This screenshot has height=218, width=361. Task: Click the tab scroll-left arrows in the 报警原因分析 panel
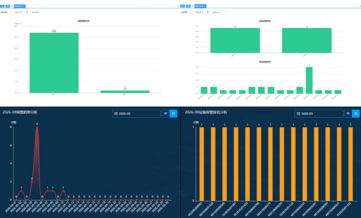(x=12, y=6)
